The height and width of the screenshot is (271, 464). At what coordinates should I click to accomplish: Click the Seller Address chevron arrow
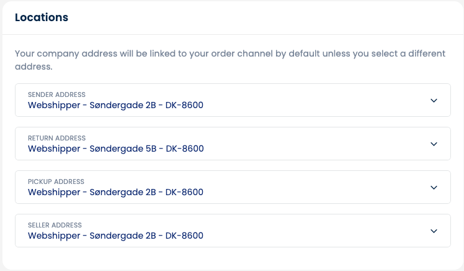coord(434,231)
